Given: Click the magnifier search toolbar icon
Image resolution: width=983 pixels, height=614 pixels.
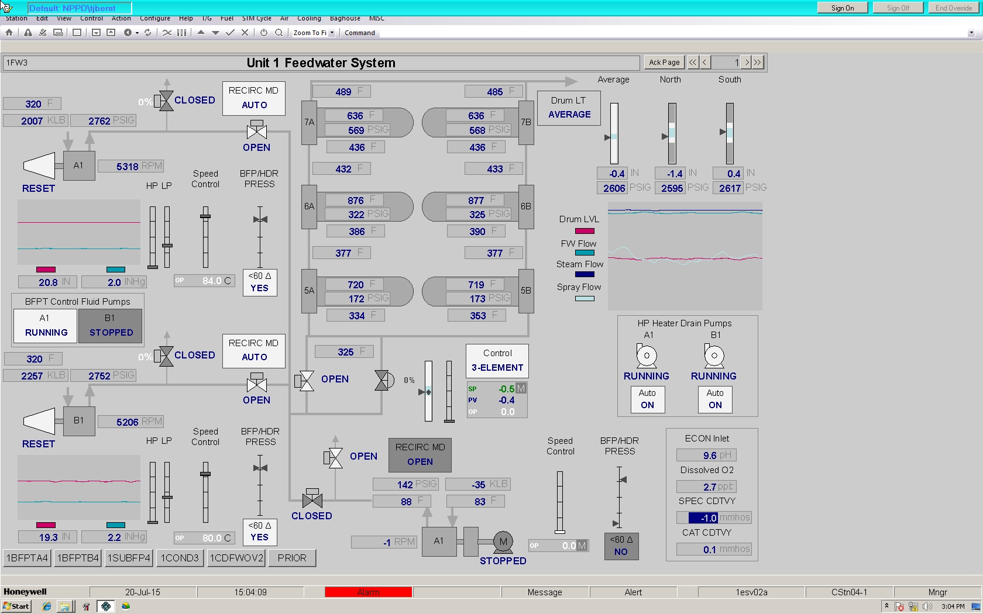Looking at the screenshot, I should point(279,33).
